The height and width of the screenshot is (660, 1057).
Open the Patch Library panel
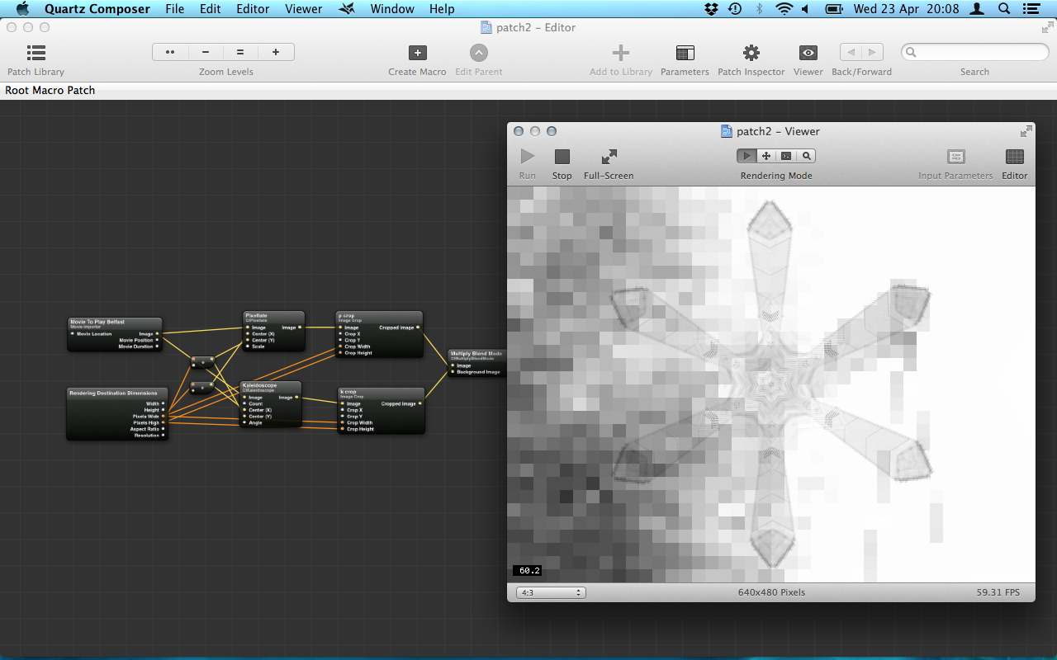pos(36,54)
